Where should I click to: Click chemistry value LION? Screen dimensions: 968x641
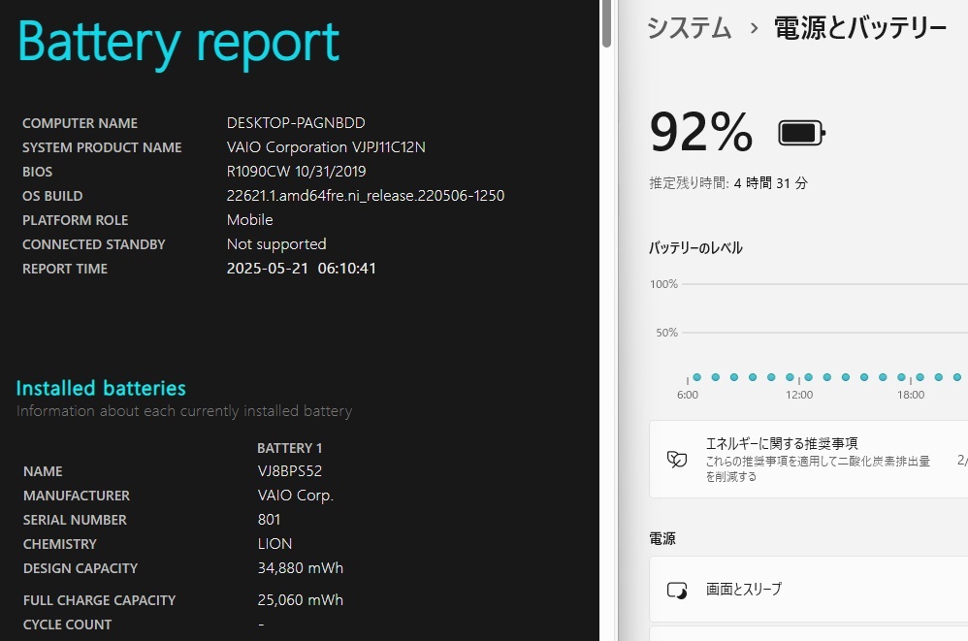(274, 543)
